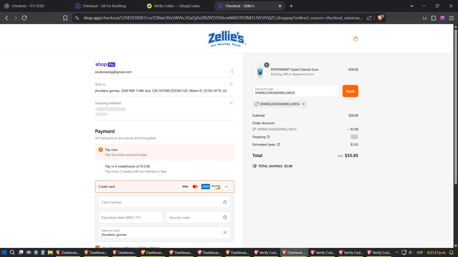Share this page icon
This screenshot has width=458, height=257.
point(369,18)
